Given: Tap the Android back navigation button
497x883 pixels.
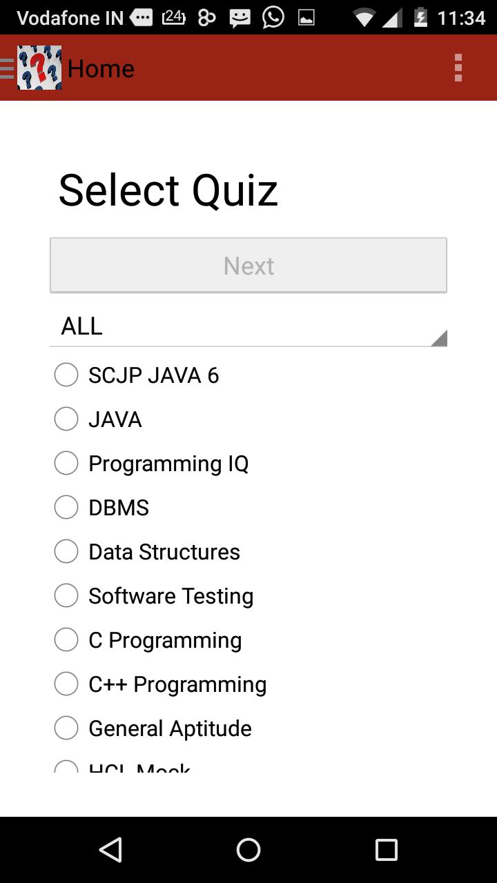Looking at the screenshot, I should pos(110,850).
